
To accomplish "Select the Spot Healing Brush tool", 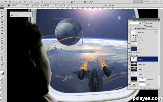I will coord(2,28).
